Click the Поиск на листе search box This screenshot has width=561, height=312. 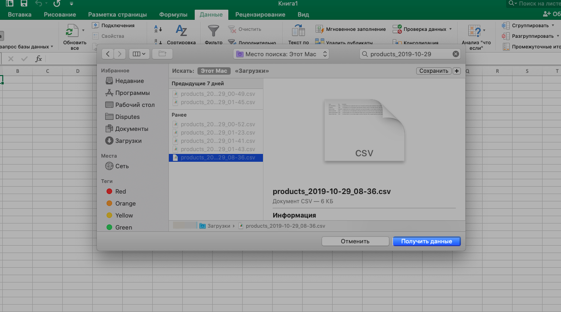point(534,4)
